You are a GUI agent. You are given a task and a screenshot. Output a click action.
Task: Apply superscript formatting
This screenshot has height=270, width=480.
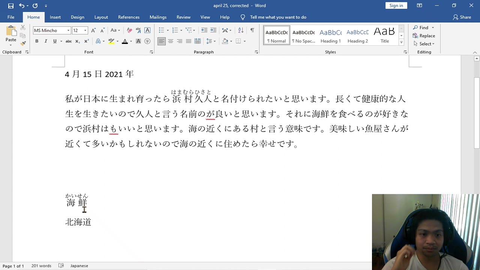(x=87, y=41)
